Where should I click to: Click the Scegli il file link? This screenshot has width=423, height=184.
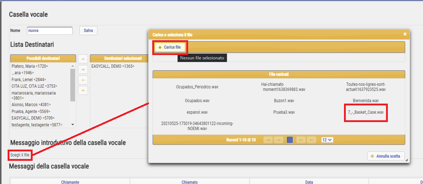pos(20,155)
